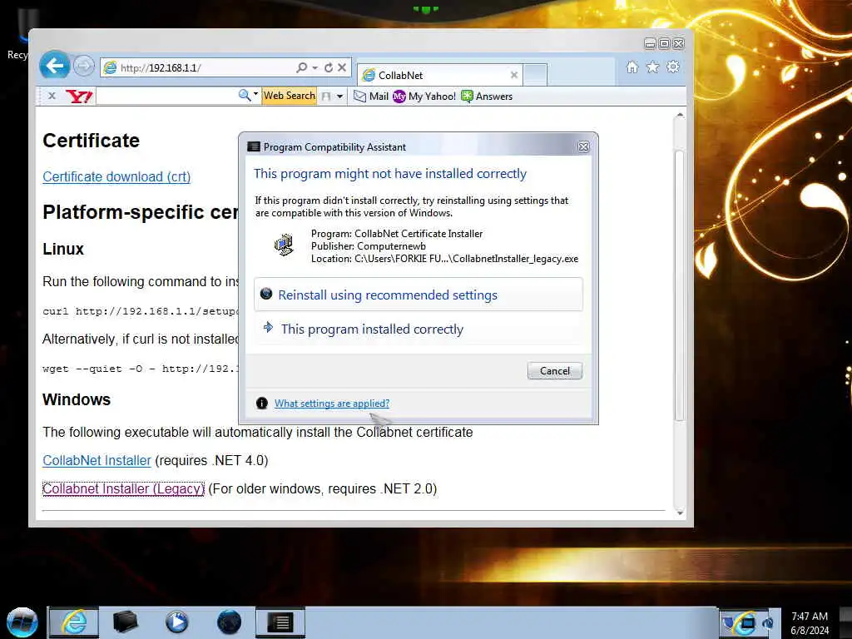
Task: Open black folder icon in taskbar
Action: [x=125, y=622]
